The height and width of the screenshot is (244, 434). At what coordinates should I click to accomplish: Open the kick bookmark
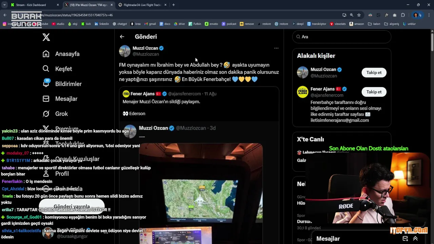click(x=86, y=24)
